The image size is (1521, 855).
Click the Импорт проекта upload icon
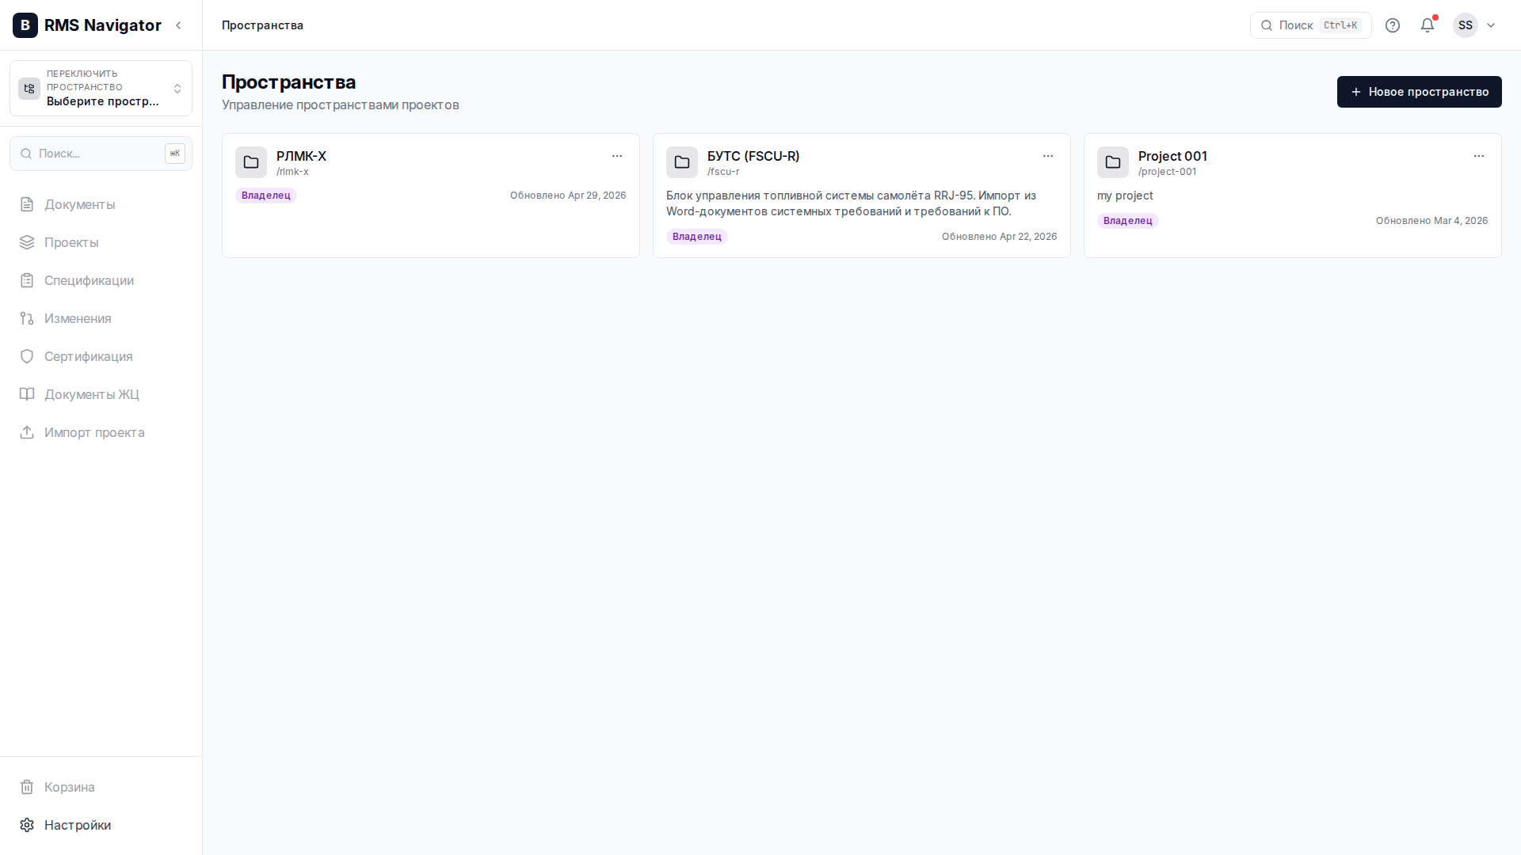tap(27, 432)
